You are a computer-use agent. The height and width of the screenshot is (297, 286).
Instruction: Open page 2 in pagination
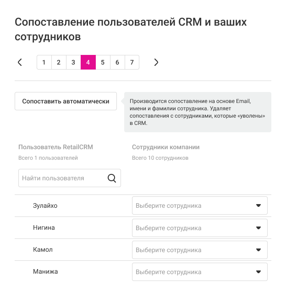coord(59,62)
